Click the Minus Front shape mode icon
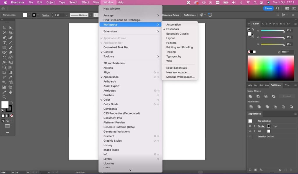Image resolution: width=298 pixels, height=174 pixels. click(258, 96)
